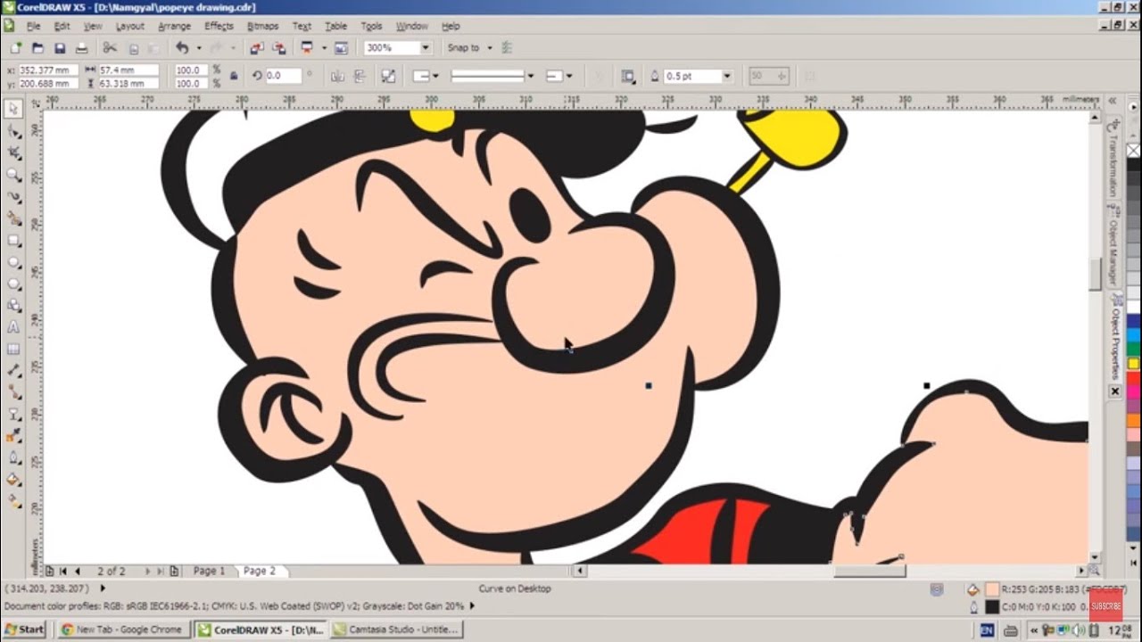Click the rotation angle input field

pyautogui.click(x=284, y=76)
